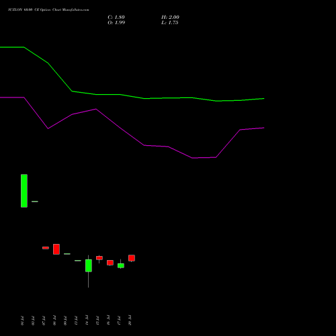The image size is (336, 336).
Task: Click the right endpoint of the purple line
Action: click(264, 128)
